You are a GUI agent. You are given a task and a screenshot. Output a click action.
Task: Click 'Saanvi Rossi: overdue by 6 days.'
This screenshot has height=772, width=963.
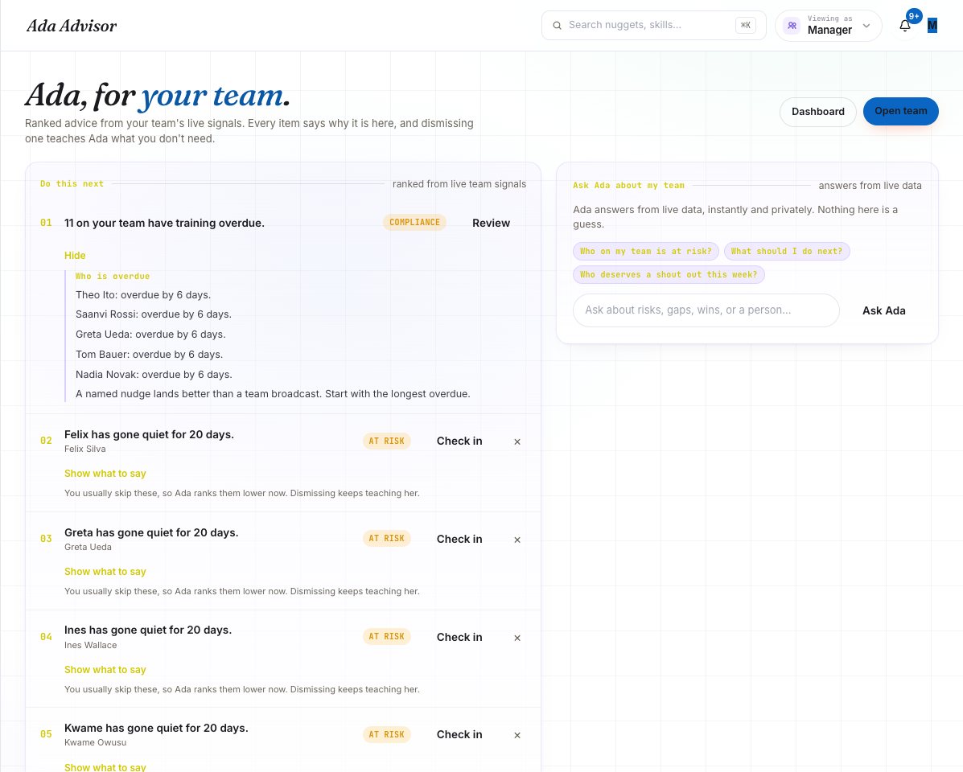[x=154, y=314]
